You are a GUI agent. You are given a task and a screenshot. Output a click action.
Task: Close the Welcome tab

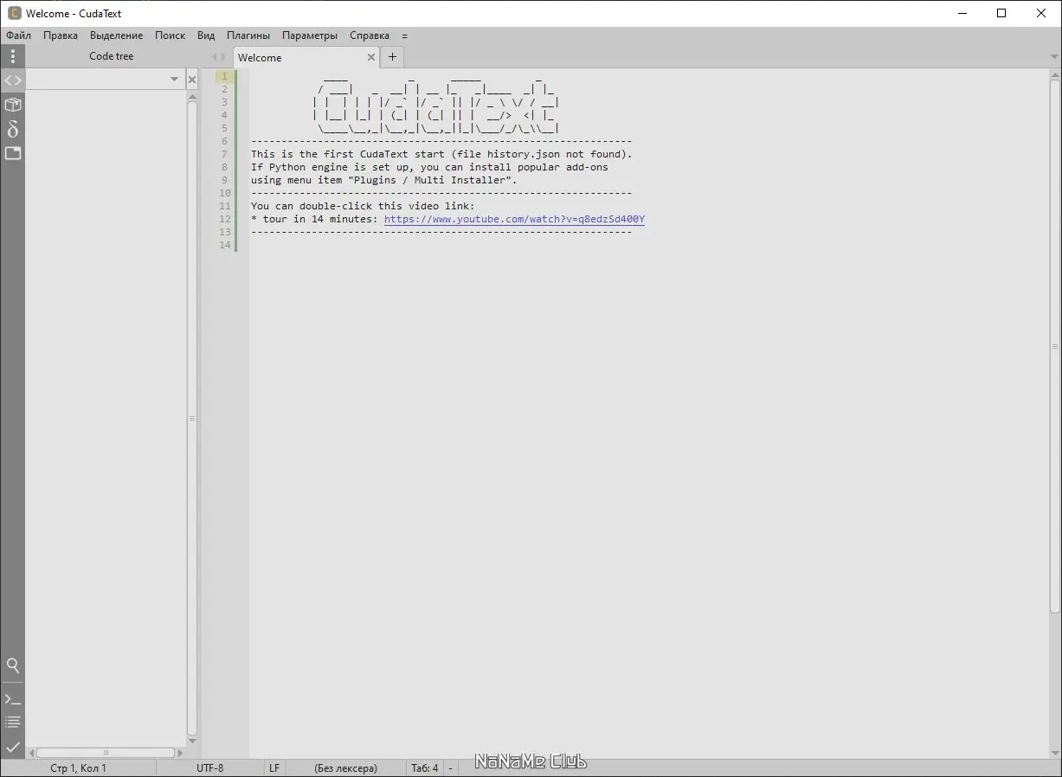[x=371, y=57]
